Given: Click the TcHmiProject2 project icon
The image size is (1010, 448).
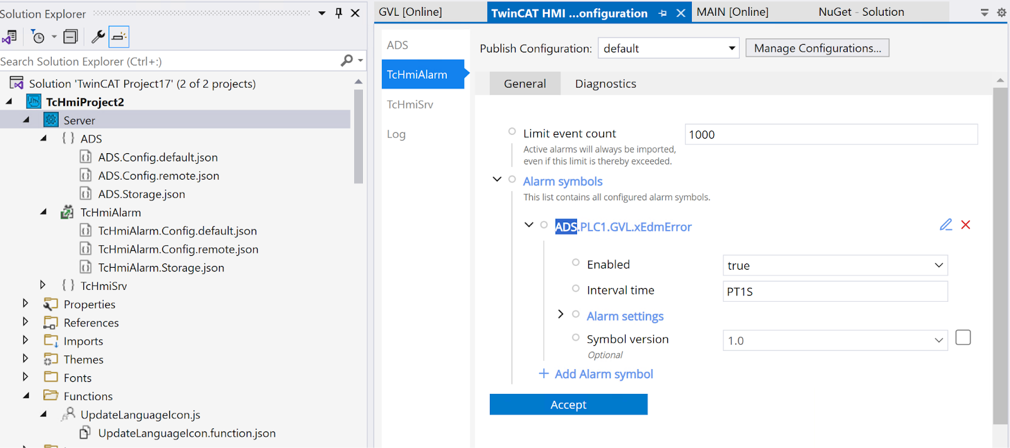Looking at the screenshot, I should pyautogui.click(x=33, y=101).
